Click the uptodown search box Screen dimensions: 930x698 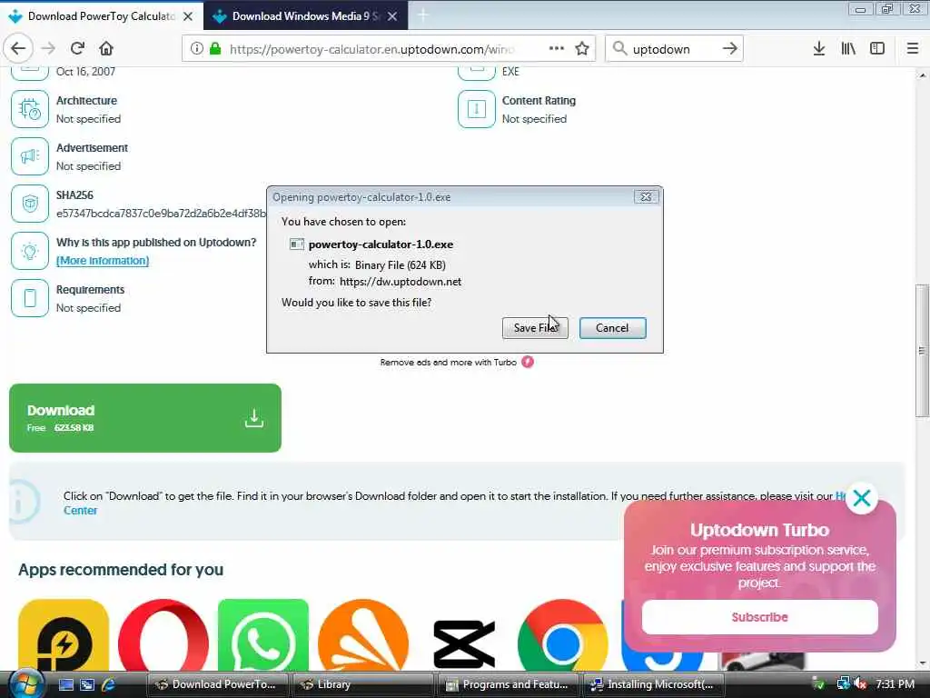(674, 49)
